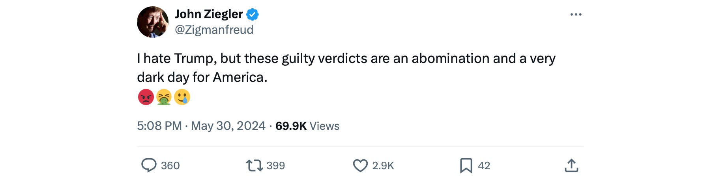Click the 2.9K likes count
The width and height of the screenshot is (715, 181).
point(383,166)
